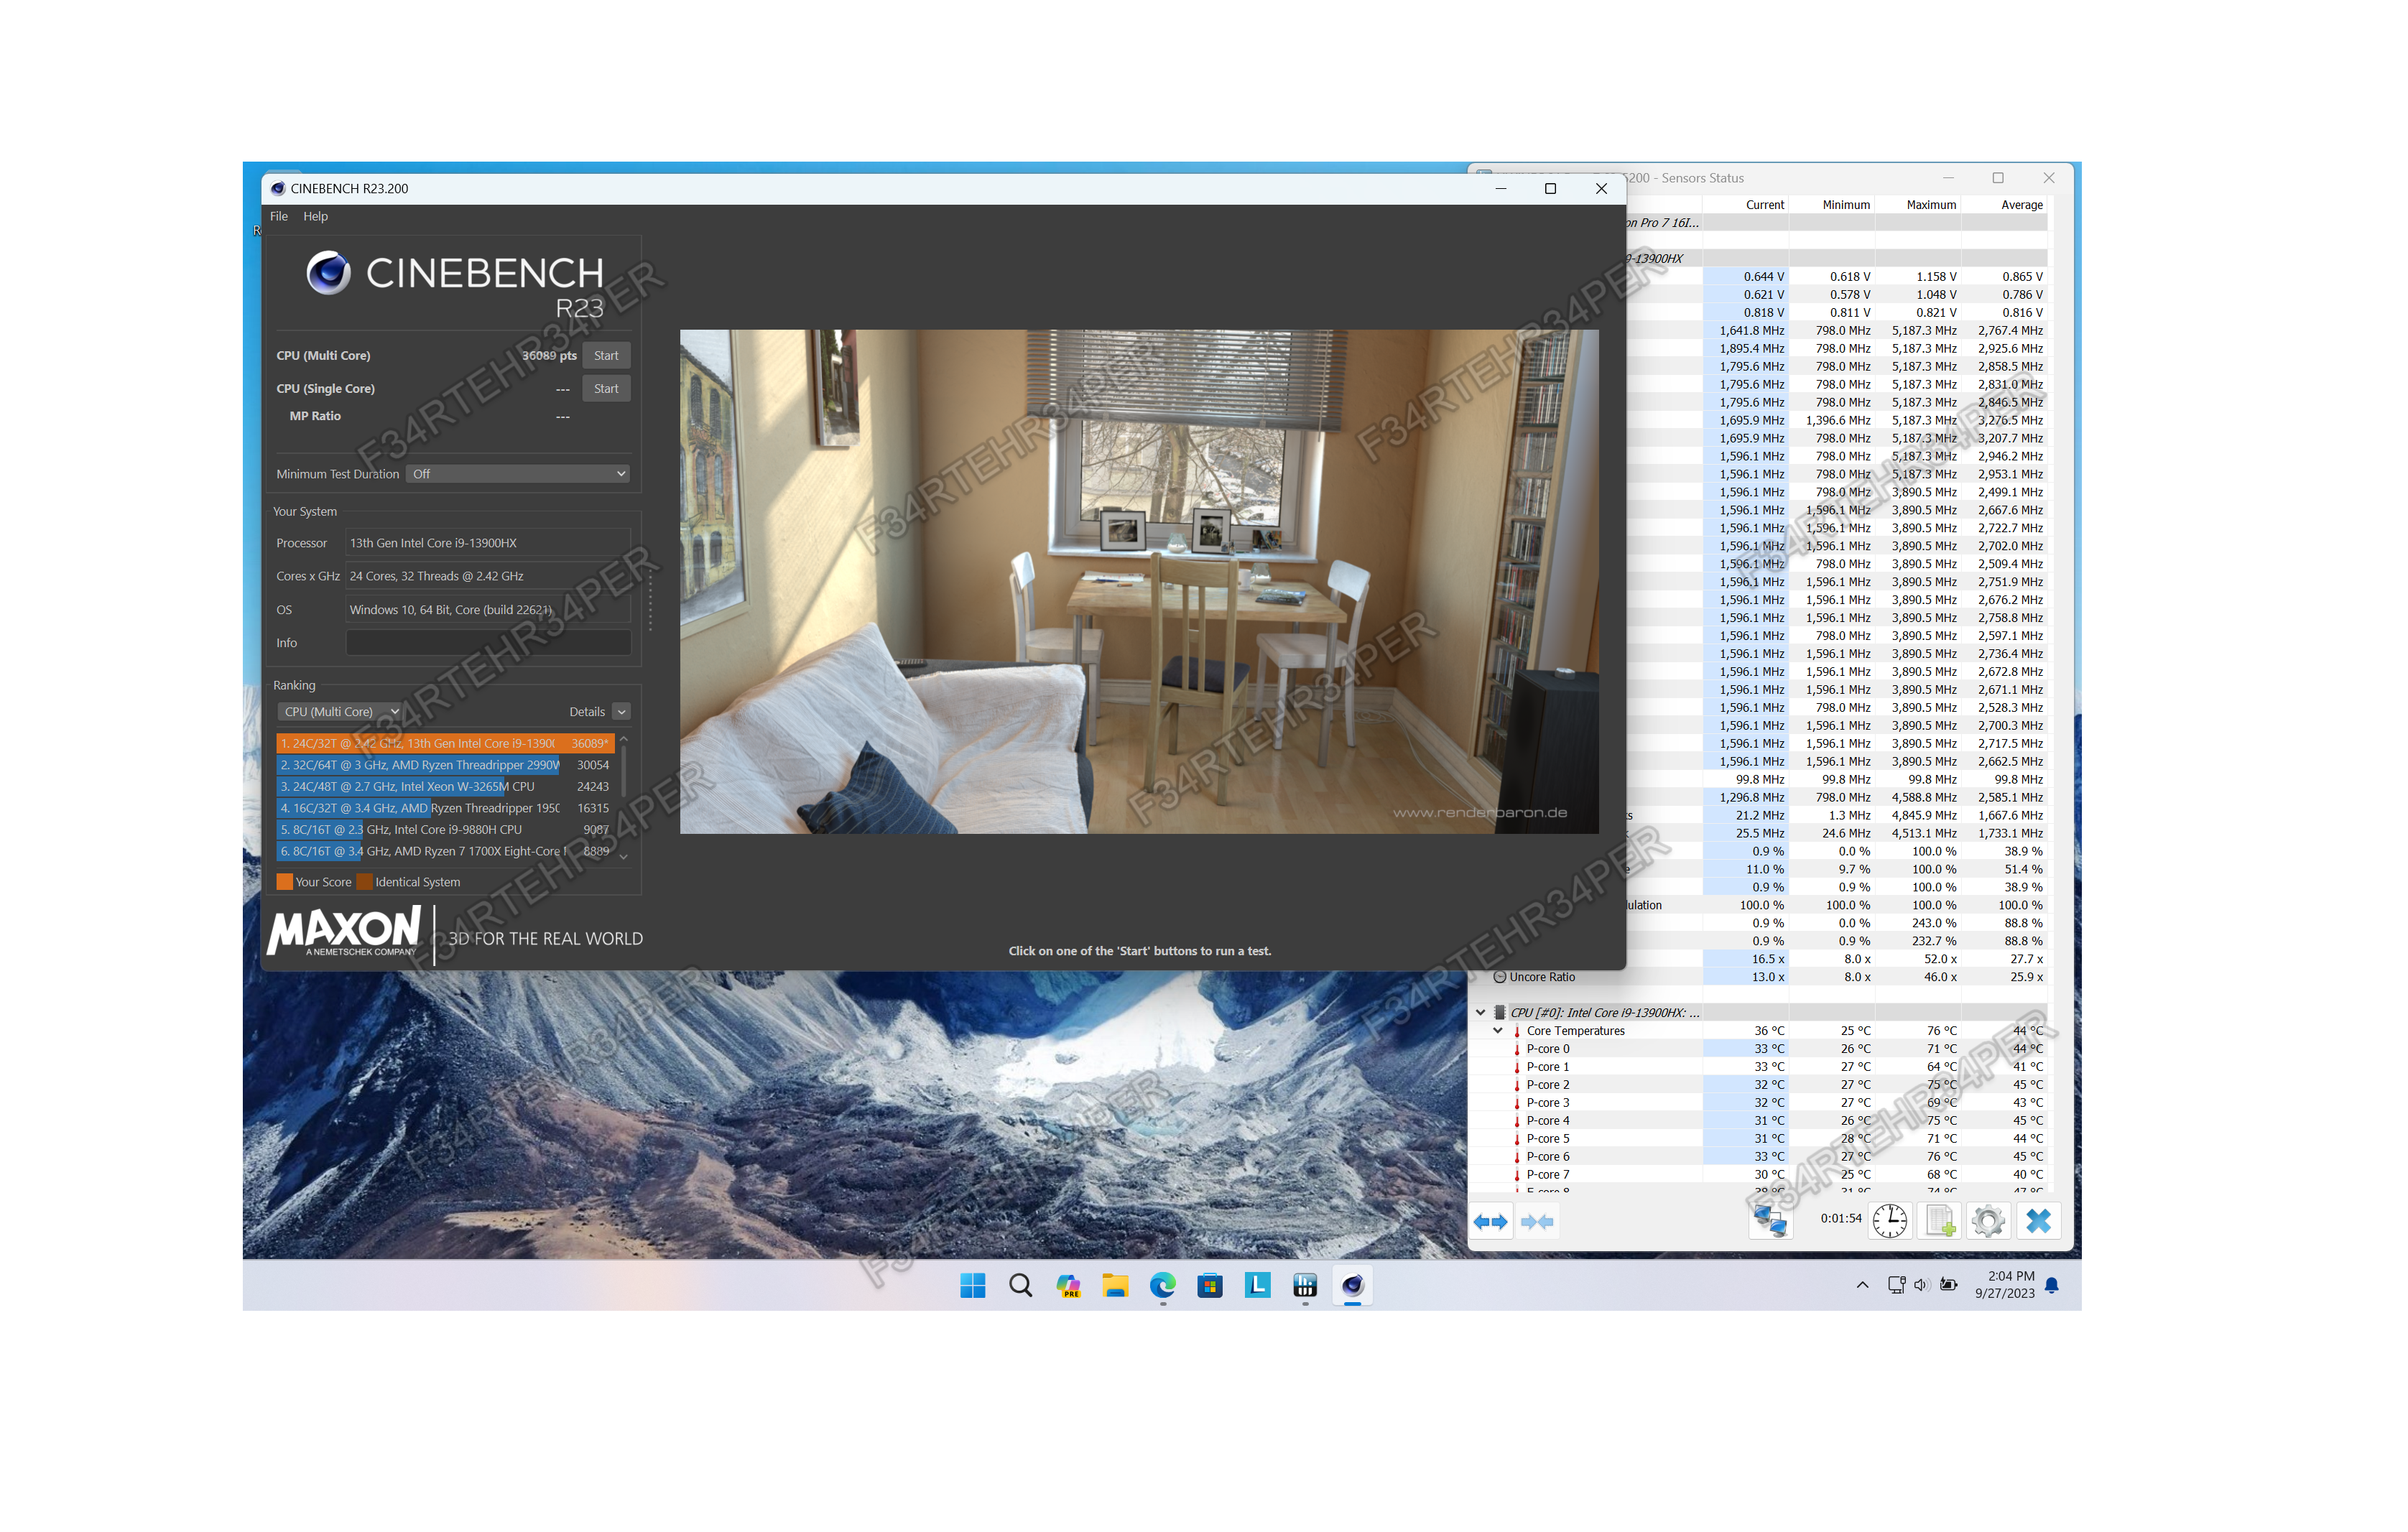Toggle the ranking Details arrow button
This screenshot has width=2408, height=1532.
pos(621,712)
